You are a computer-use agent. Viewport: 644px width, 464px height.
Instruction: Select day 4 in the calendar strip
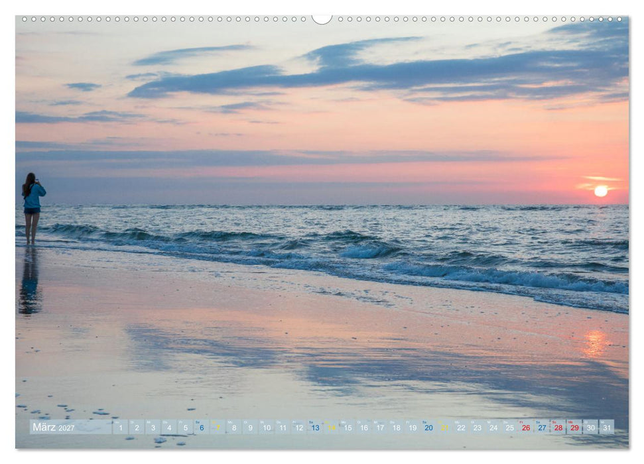click(169, 427)
